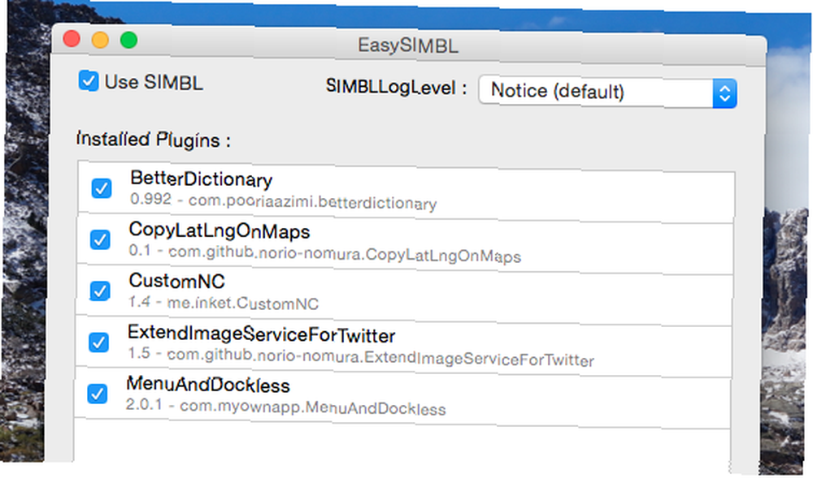Screen dimensions: 813x478
Task: Open the SIMBLLogLevel dropdown
Action: pyautogui.click(x=607, y=92)
